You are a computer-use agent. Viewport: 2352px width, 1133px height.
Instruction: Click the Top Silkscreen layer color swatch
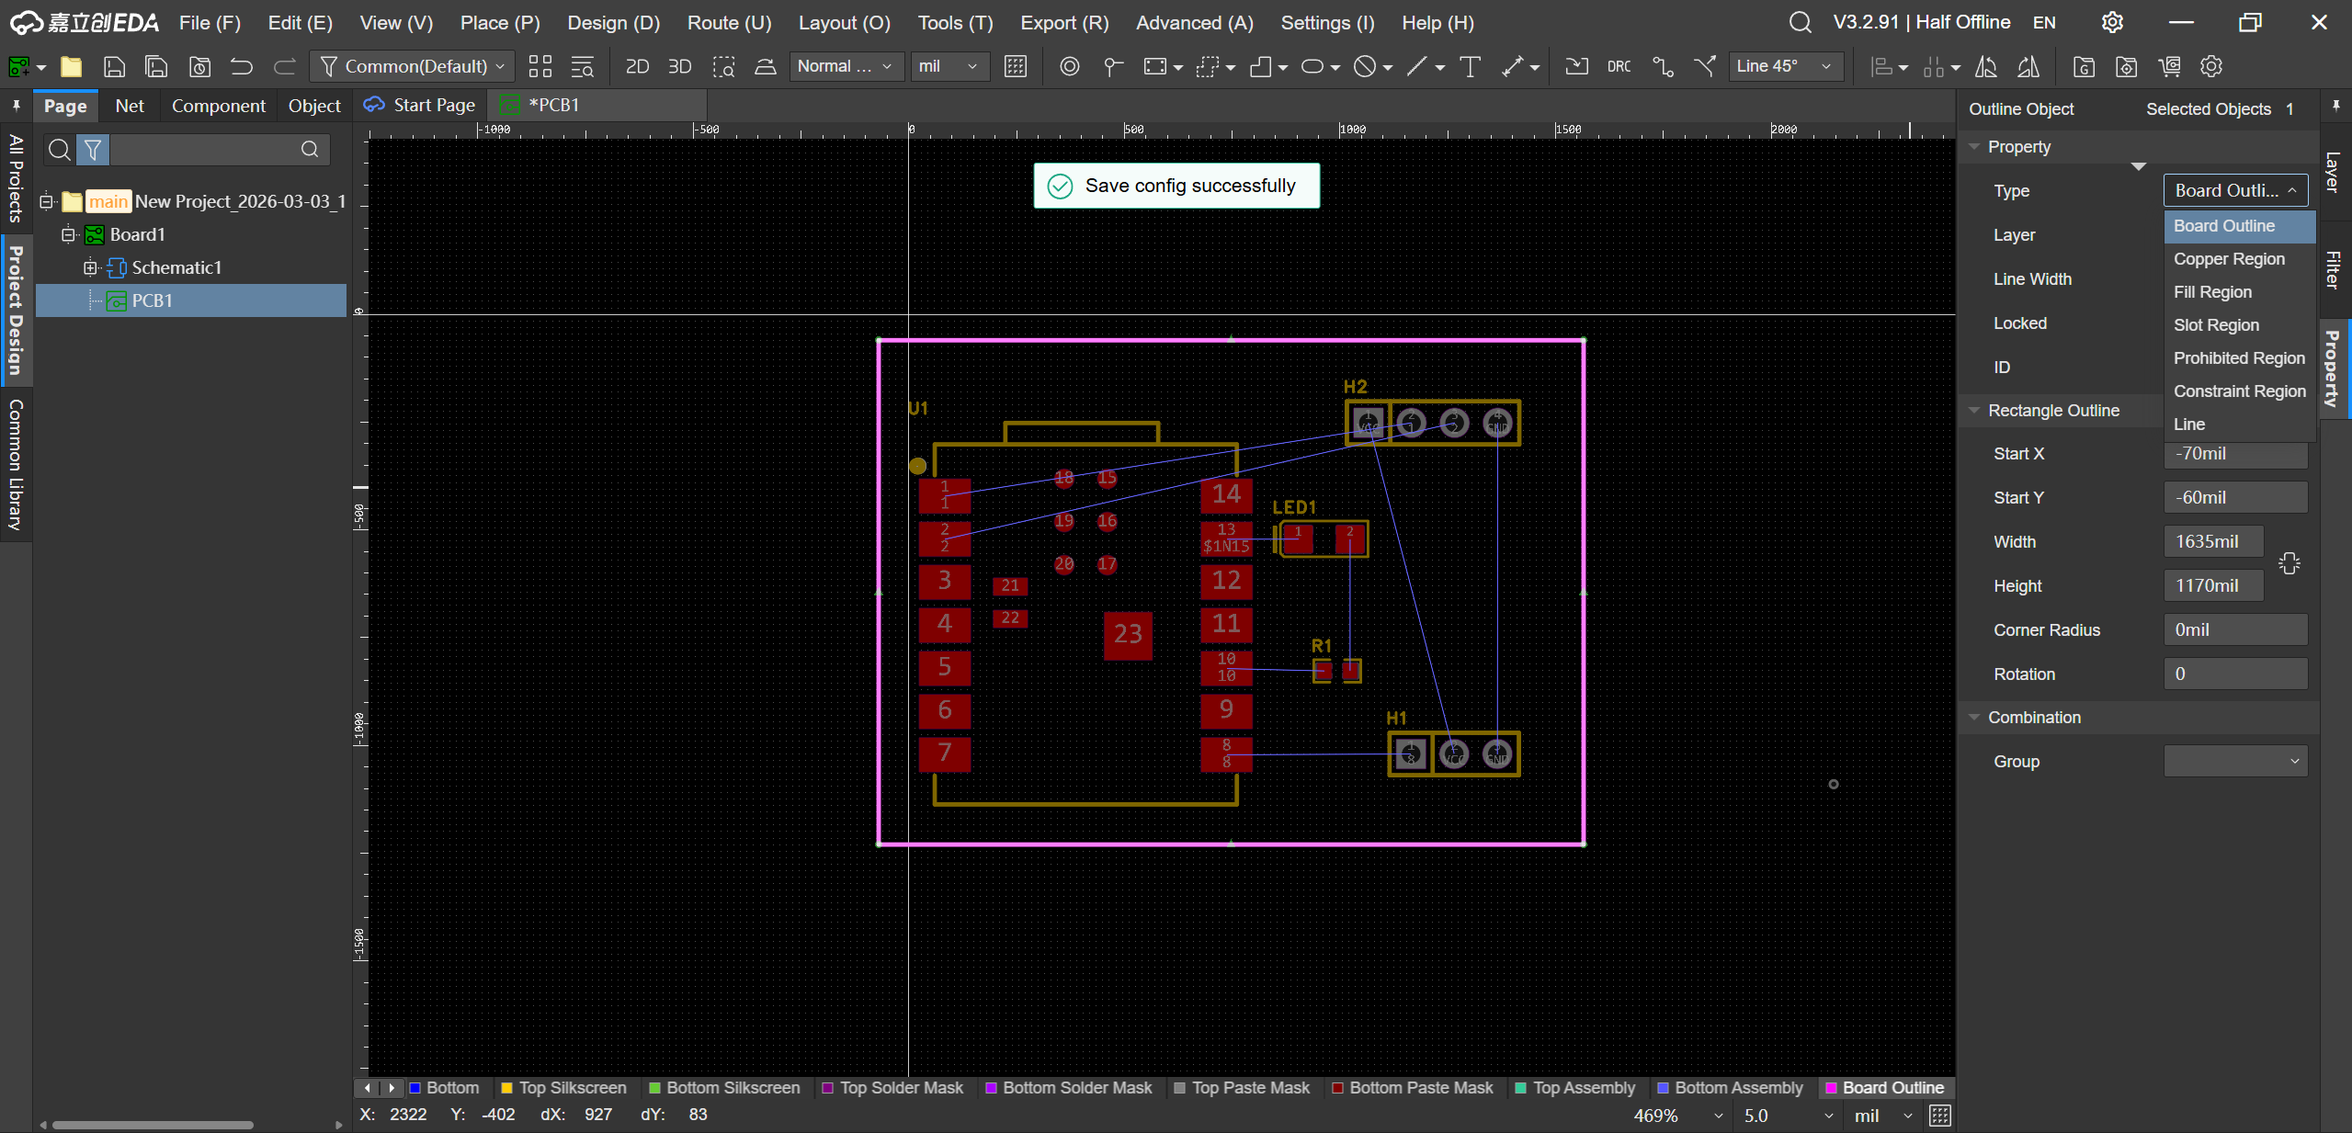[x=506, y=1088]
